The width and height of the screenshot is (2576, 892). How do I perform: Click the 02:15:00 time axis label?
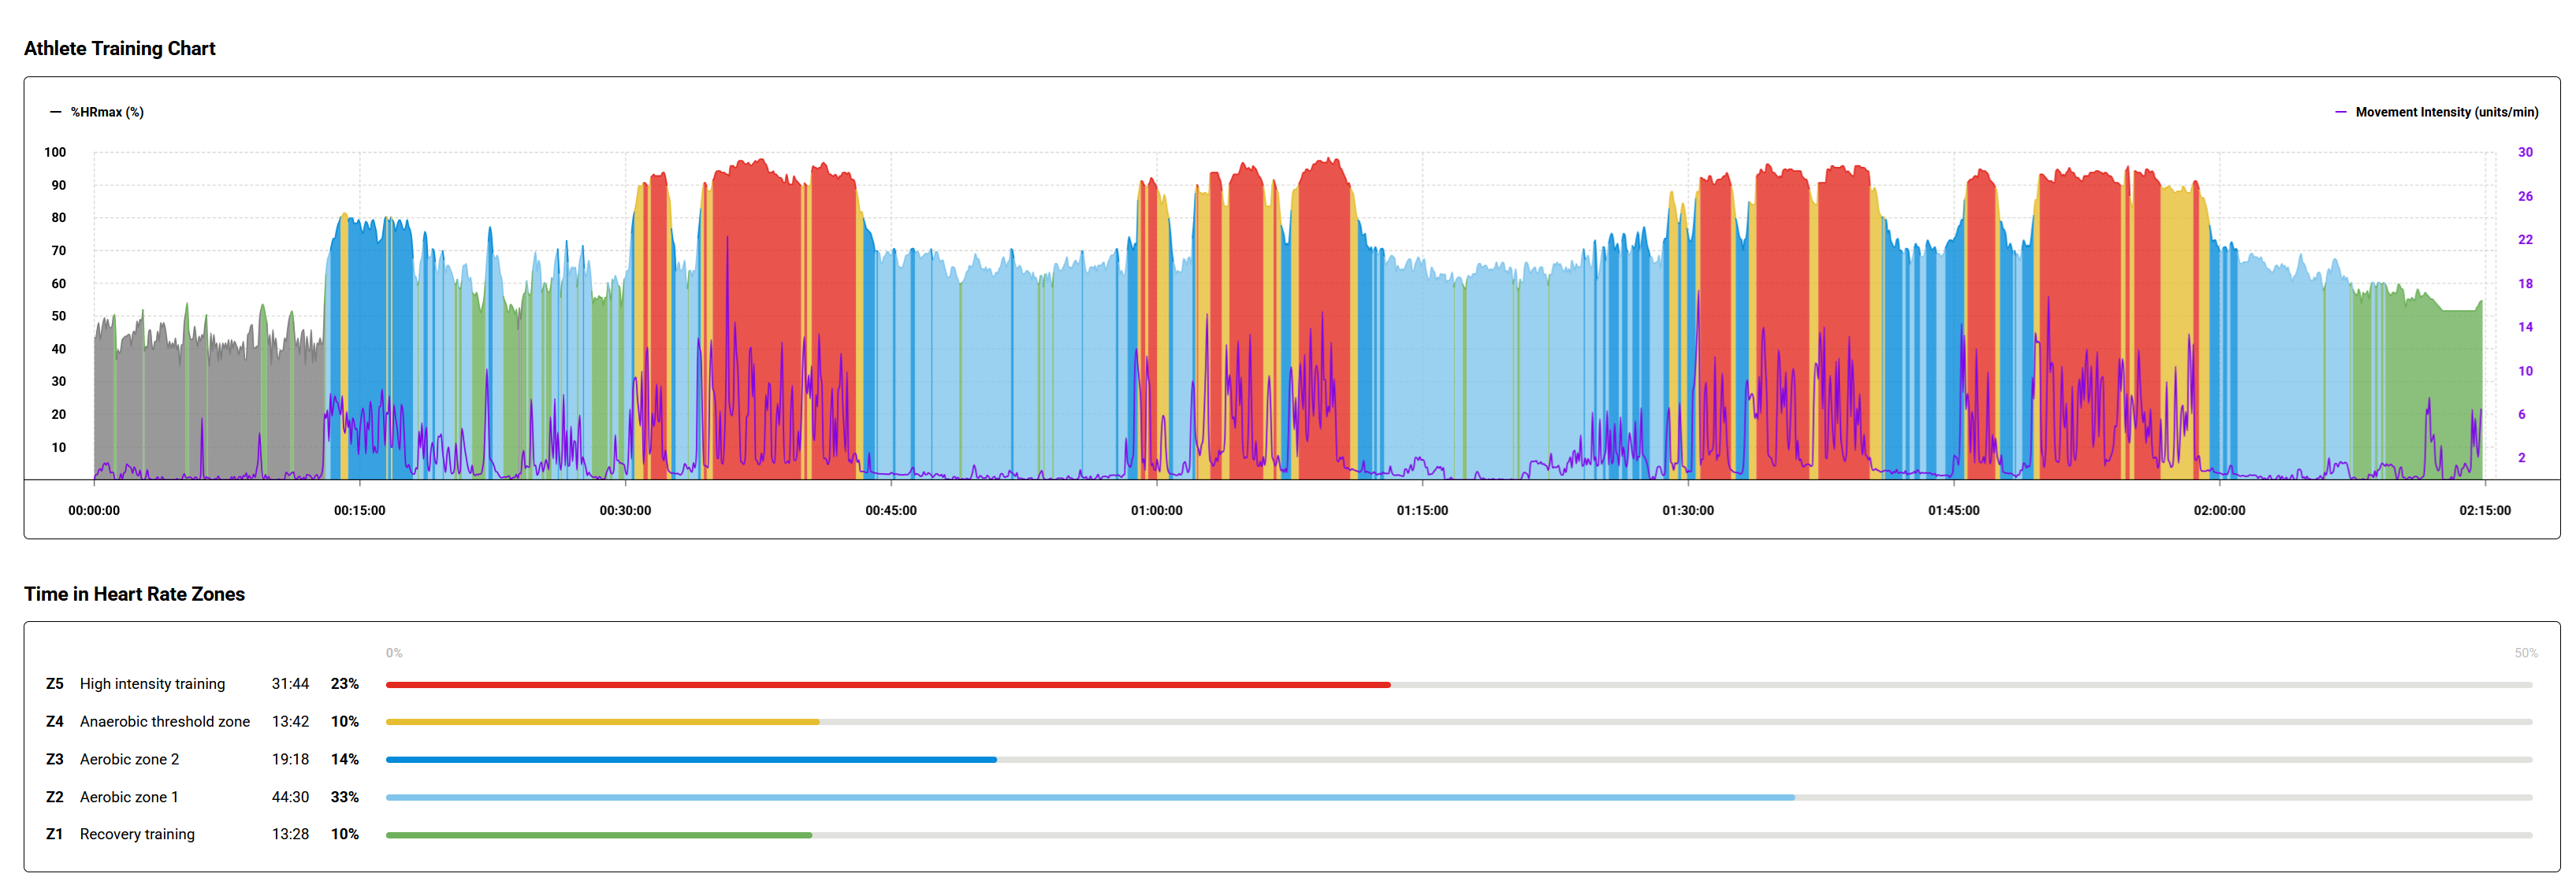click(2484, 510)
